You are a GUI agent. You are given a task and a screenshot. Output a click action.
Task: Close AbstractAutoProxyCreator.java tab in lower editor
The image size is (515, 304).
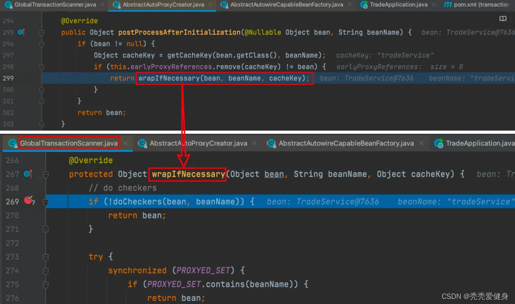[254, 143]
